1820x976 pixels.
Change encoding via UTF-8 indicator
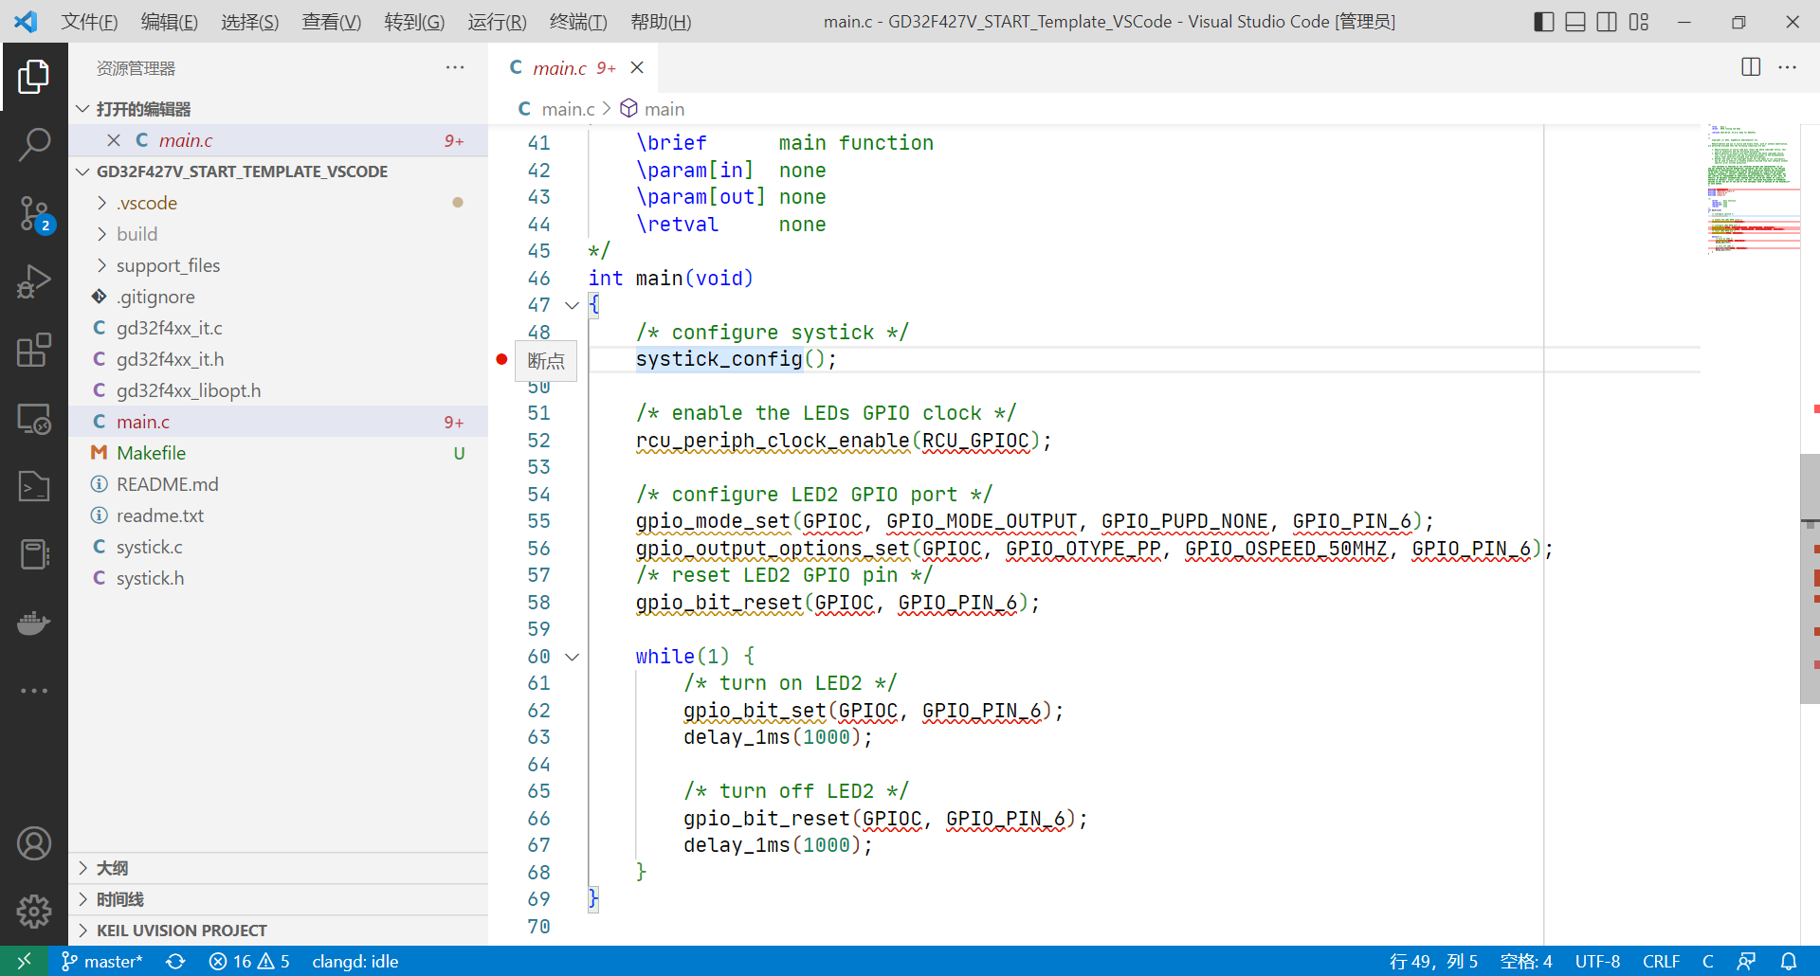(1597, 961)
